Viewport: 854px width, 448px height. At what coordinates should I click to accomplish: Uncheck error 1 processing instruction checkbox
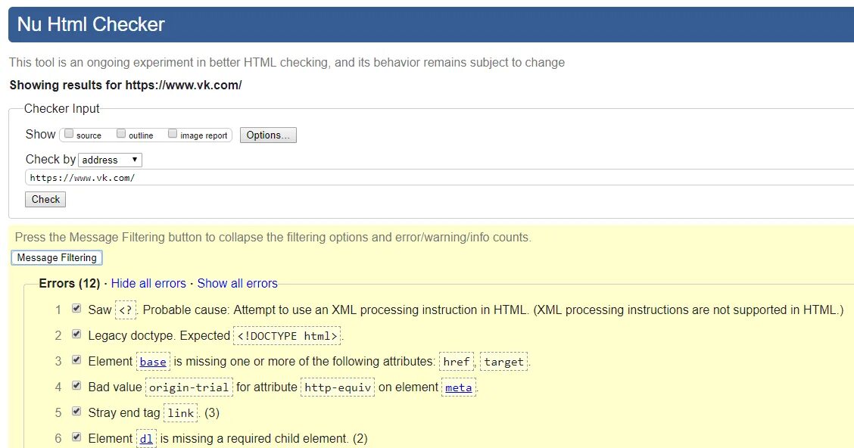(x=76, y=309)
